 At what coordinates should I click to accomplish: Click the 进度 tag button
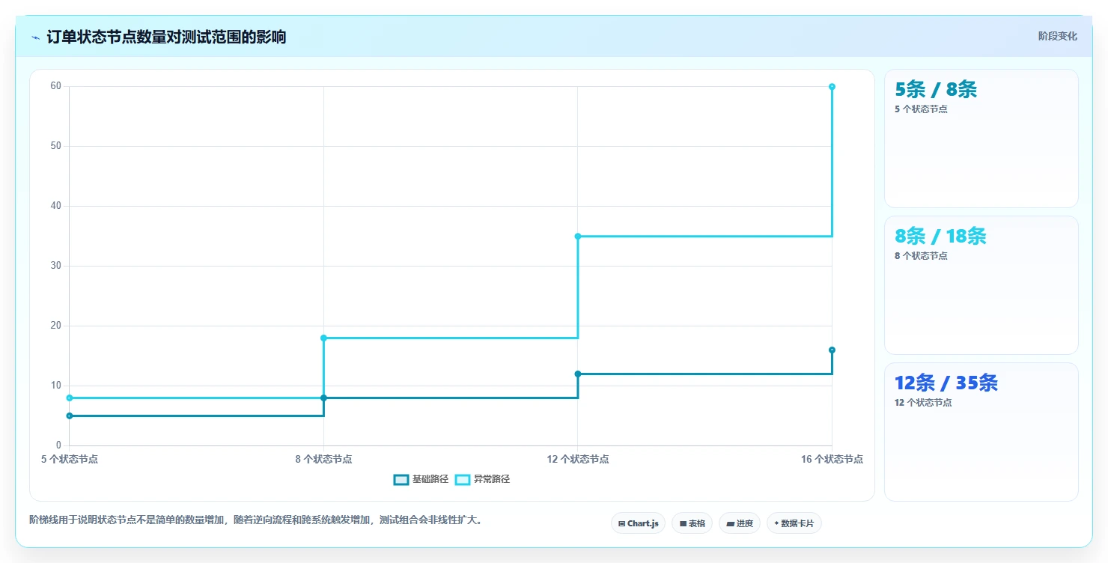[740, 523]
